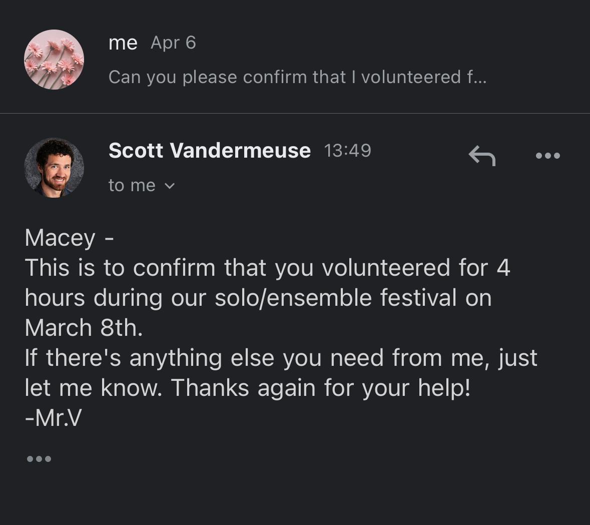The width and height of the screenshot is (590, 525).
Task: Click the "Macey -" greeting line
Action: (69, 238)
